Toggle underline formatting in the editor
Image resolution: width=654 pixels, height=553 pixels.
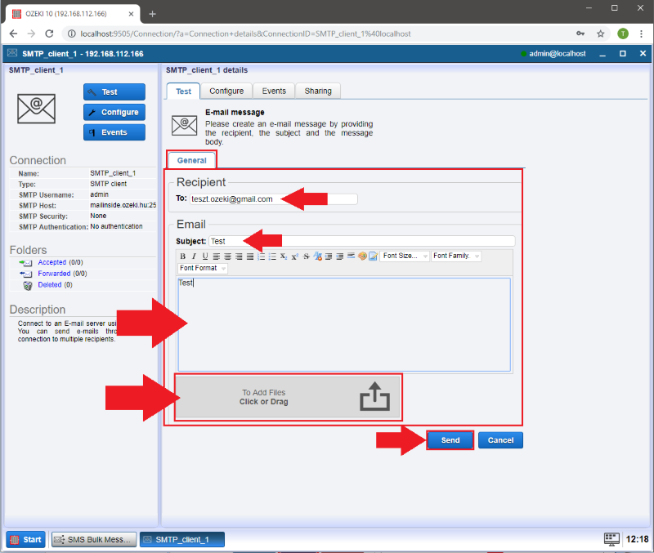(205, 256)
